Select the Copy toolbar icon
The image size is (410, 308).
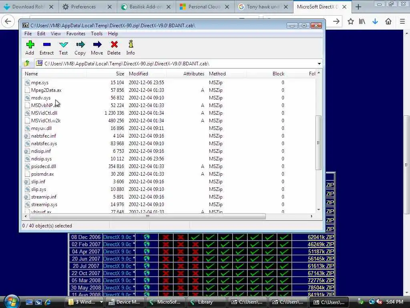(80, 45)
